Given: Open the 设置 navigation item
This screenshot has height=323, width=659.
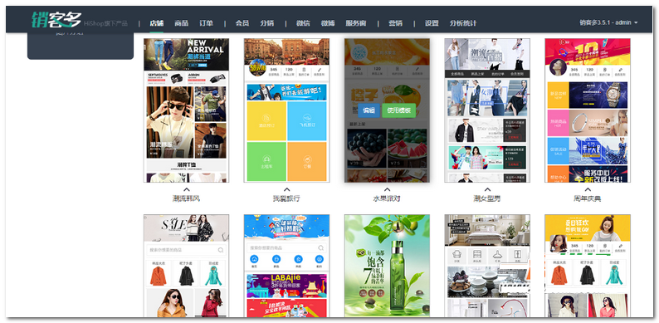Looking at the screenshot, I should [432, 23].
